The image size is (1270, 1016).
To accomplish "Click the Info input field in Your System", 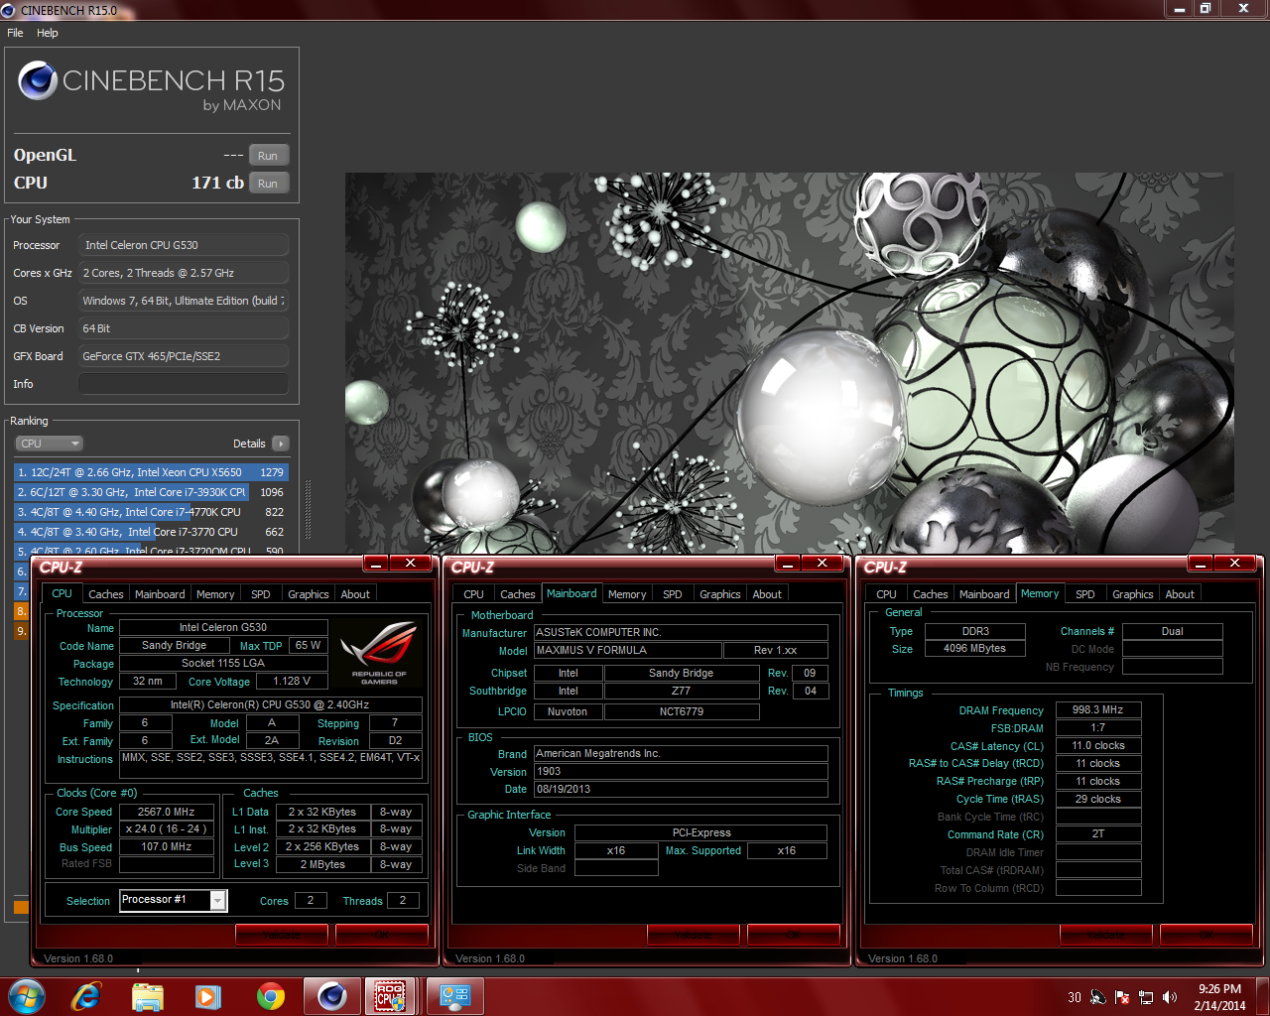I will click(184, 384).
